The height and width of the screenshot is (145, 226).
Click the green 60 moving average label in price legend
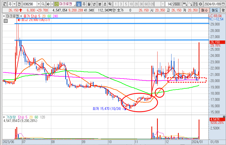pyautogui.click(x=49, y=16)
